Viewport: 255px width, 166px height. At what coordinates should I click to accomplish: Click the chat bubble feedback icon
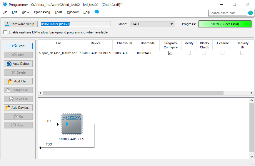point(96,12)
